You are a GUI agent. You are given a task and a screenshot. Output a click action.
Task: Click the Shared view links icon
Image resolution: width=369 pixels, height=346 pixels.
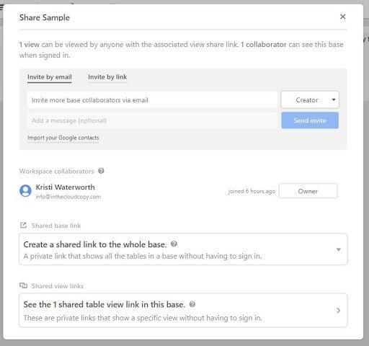23,285
